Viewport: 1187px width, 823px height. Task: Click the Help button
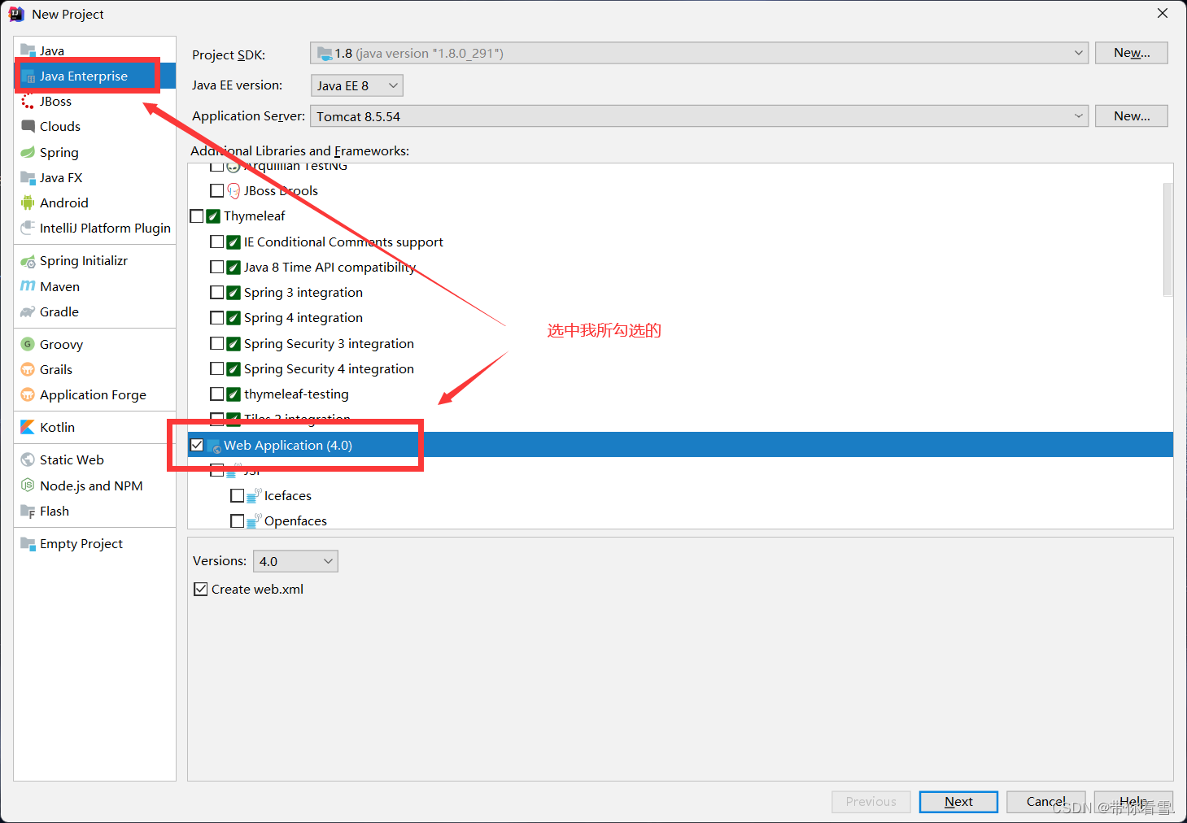point(1133,802)
